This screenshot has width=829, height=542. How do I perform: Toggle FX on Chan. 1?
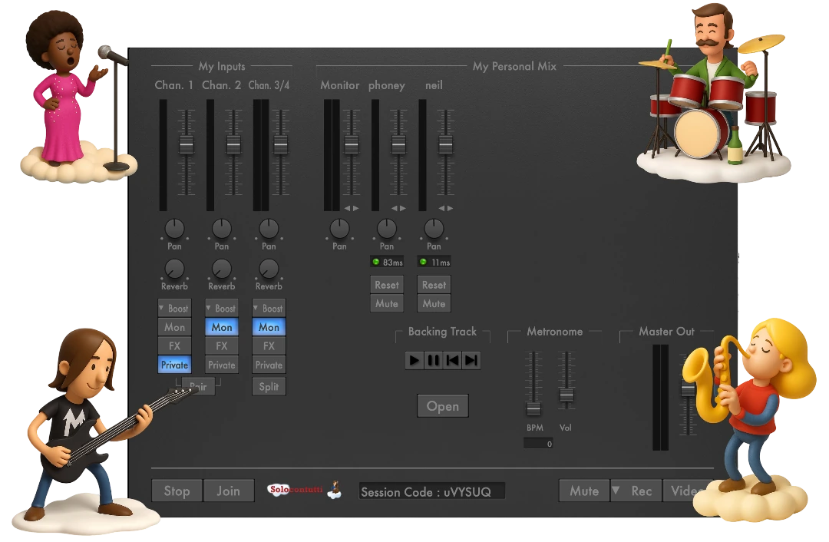coord(174,345)
